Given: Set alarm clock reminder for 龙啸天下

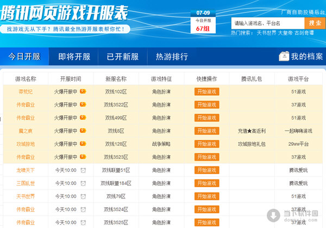Looking at the screenshot, I should pyautogui.click(x=83, y=170).
